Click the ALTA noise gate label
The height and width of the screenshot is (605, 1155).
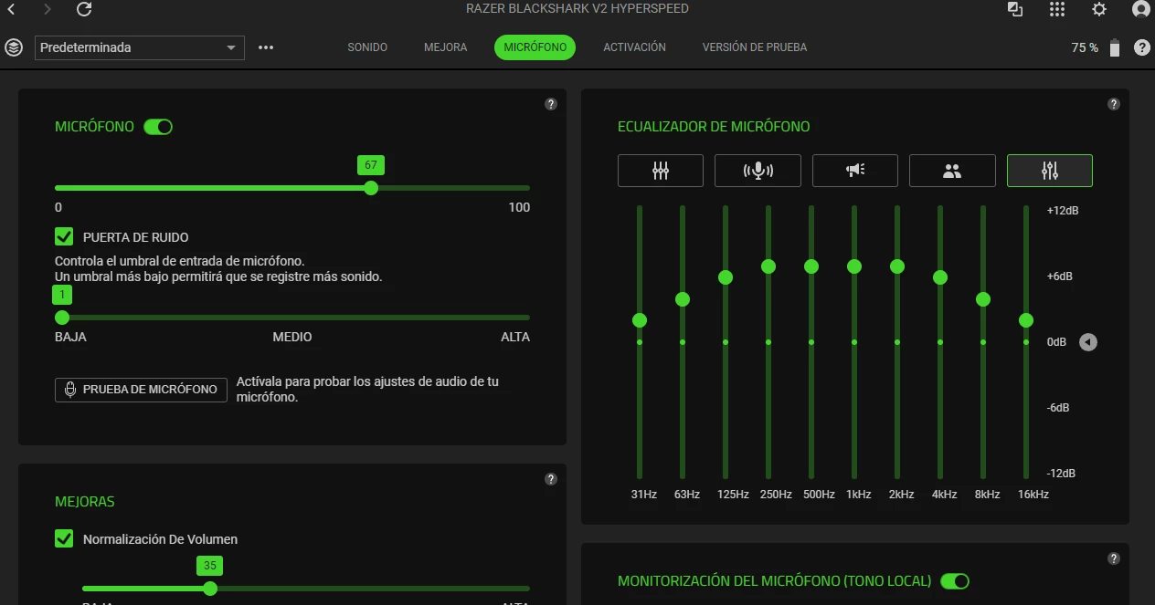coord(515,338)
